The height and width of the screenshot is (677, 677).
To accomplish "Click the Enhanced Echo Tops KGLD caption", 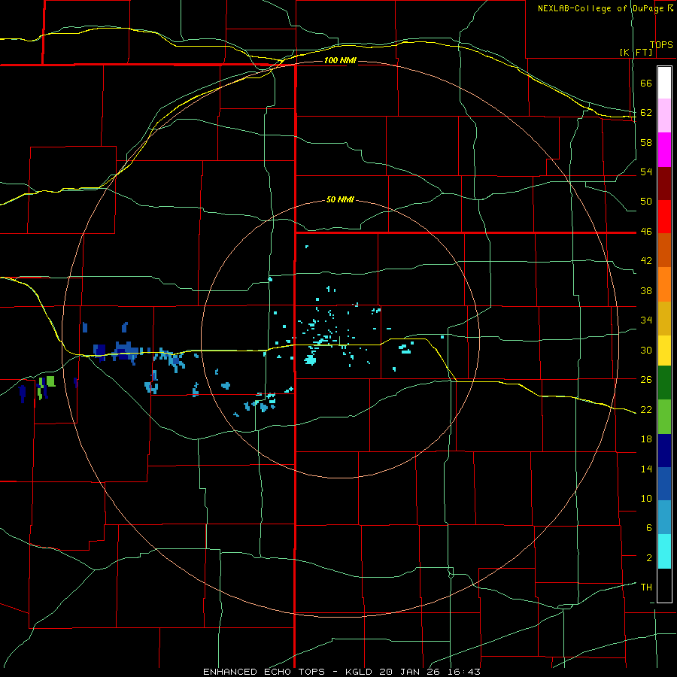I will (342, 672).
